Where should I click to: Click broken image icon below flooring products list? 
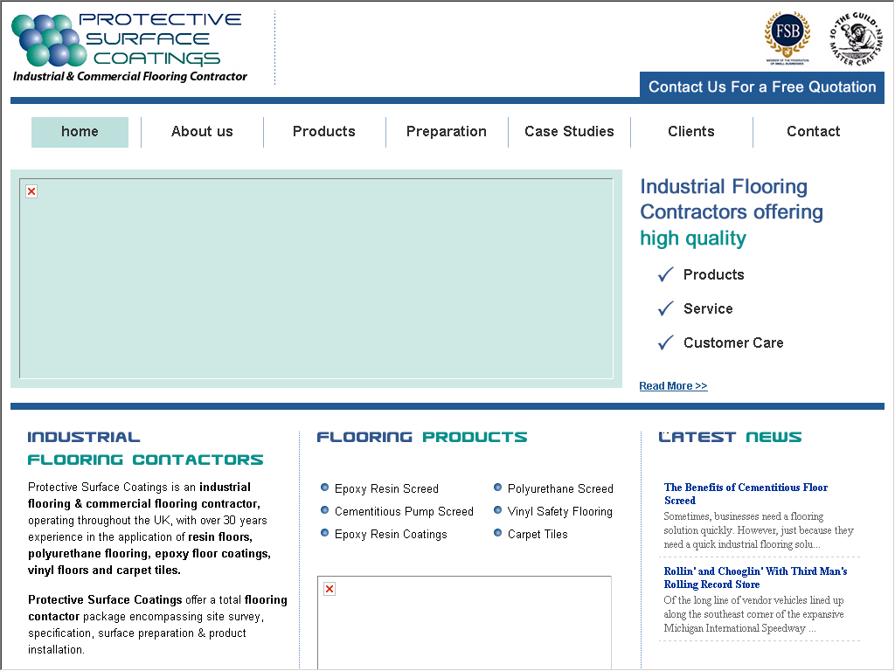click(330, 589)
